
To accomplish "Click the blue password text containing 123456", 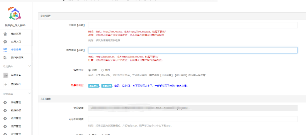I will (151, 86).
